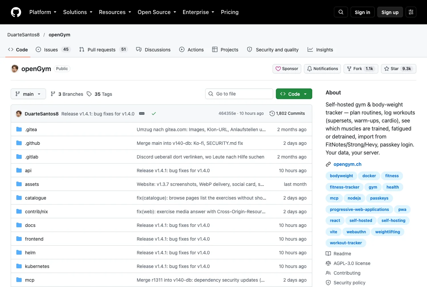Viewport: 427px width, 287px height.
Task: Switch to the Issues tab
Action: click(53, 49)
